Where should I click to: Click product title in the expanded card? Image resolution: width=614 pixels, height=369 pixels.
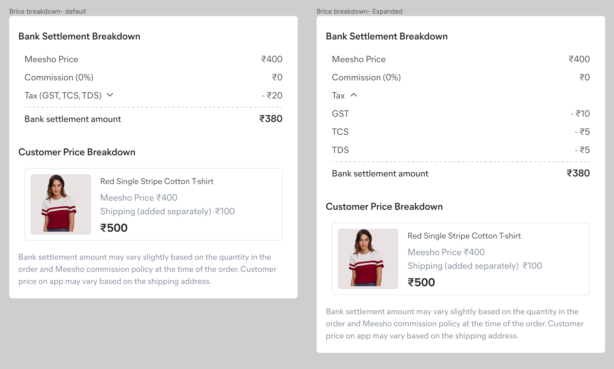pyautogui.click(x=464, y=236)
